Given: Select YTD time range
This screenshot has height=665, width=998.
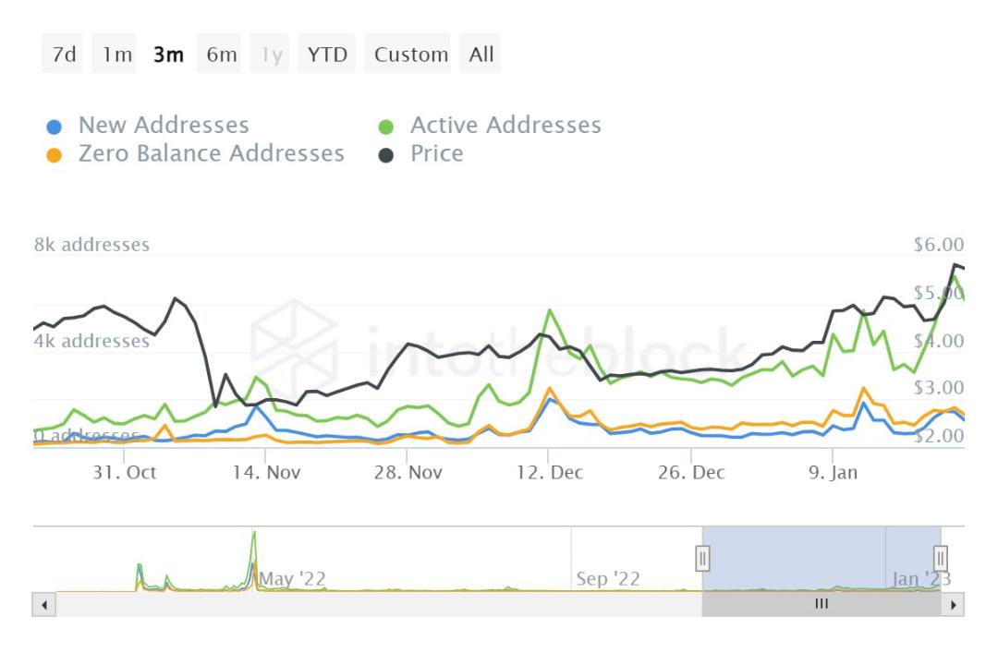Looking at the screenshot, I should click(x=328, y=54).
